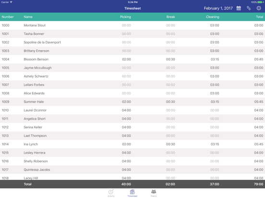Select Serina Keller's name
The image size is (265, 198).
pos(33,127)
